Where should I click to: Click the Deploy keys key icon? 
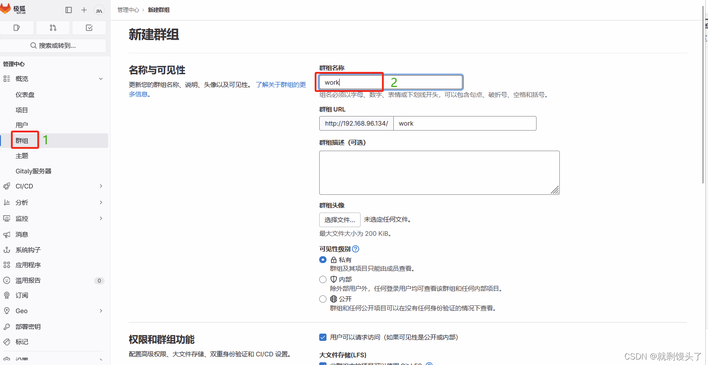(7, 327)
